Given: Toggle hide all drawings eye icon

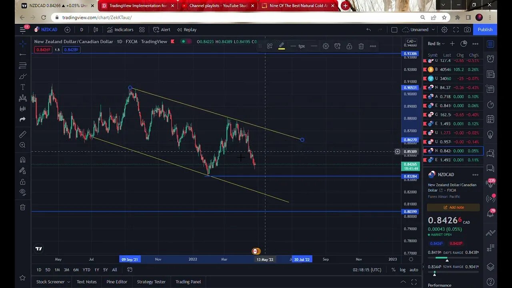Looking at the screenshot, I should [x=23, y=192].
